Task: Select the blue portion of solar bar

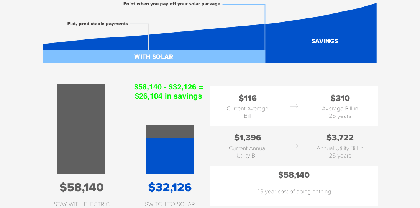Action: point(170,156)
